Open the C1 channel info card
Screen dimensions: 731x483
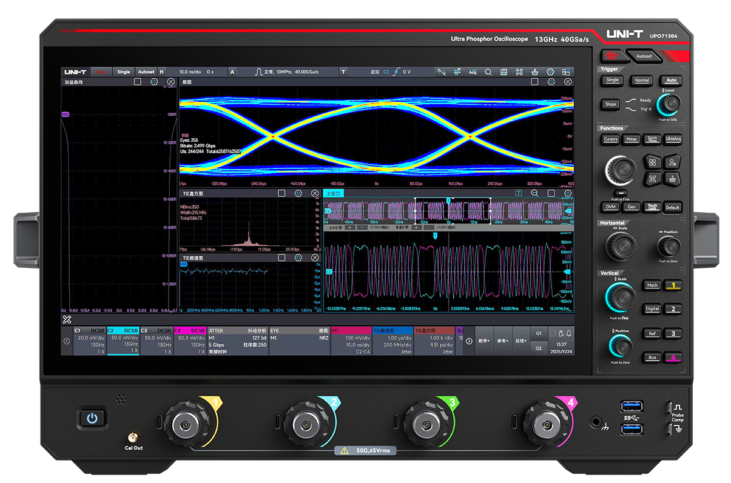tap(90, 341)
